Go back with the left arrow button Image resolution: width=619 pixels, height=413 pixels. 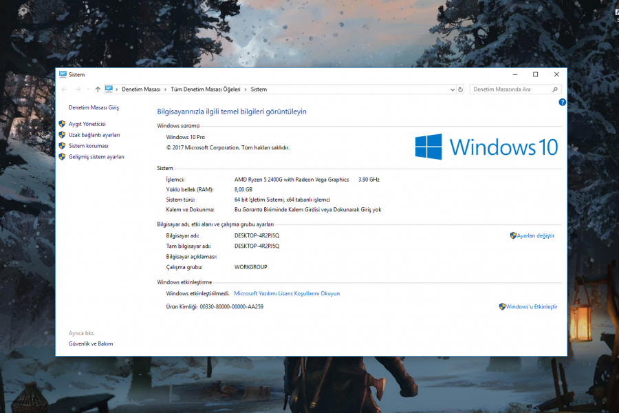[65, 89]
